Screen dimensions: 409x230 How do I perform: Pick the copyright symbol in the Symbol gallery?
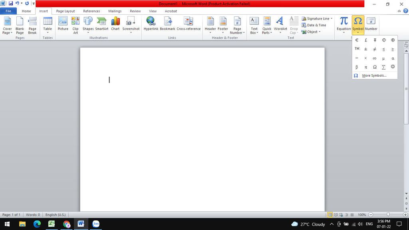[x=384, y=40]
